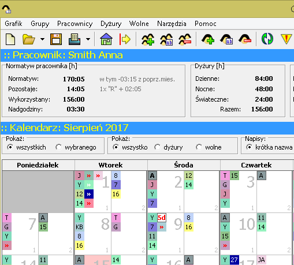The height and width of the screenshot is (265, 294).
Task: Click the Print toolbar icon
Action: coord(75,39)
